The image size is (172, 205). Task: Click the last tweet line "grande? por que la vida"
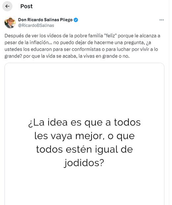click(67, 56)
